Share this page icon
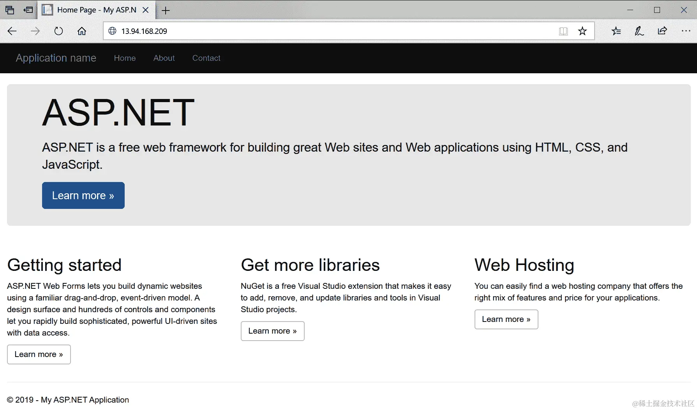 662,31
